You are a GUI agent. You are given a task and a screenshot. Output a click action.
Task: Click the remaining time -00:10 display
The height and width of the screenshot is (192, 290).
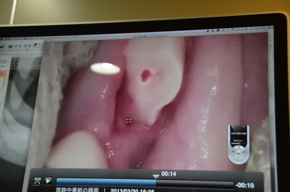(x=245, y=186)
